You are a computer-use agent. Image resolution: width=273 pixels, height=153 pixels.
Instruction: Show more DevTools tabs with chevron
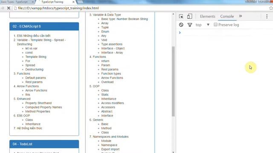[241, 16]
